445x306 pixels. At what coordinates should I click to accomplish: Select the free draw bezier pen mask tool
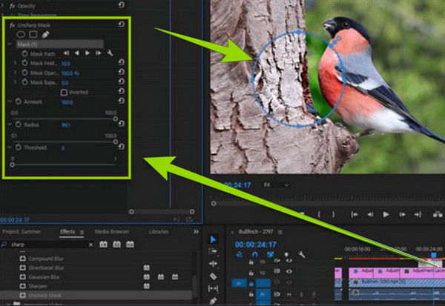pyautogui.click(x=45, y=35)
